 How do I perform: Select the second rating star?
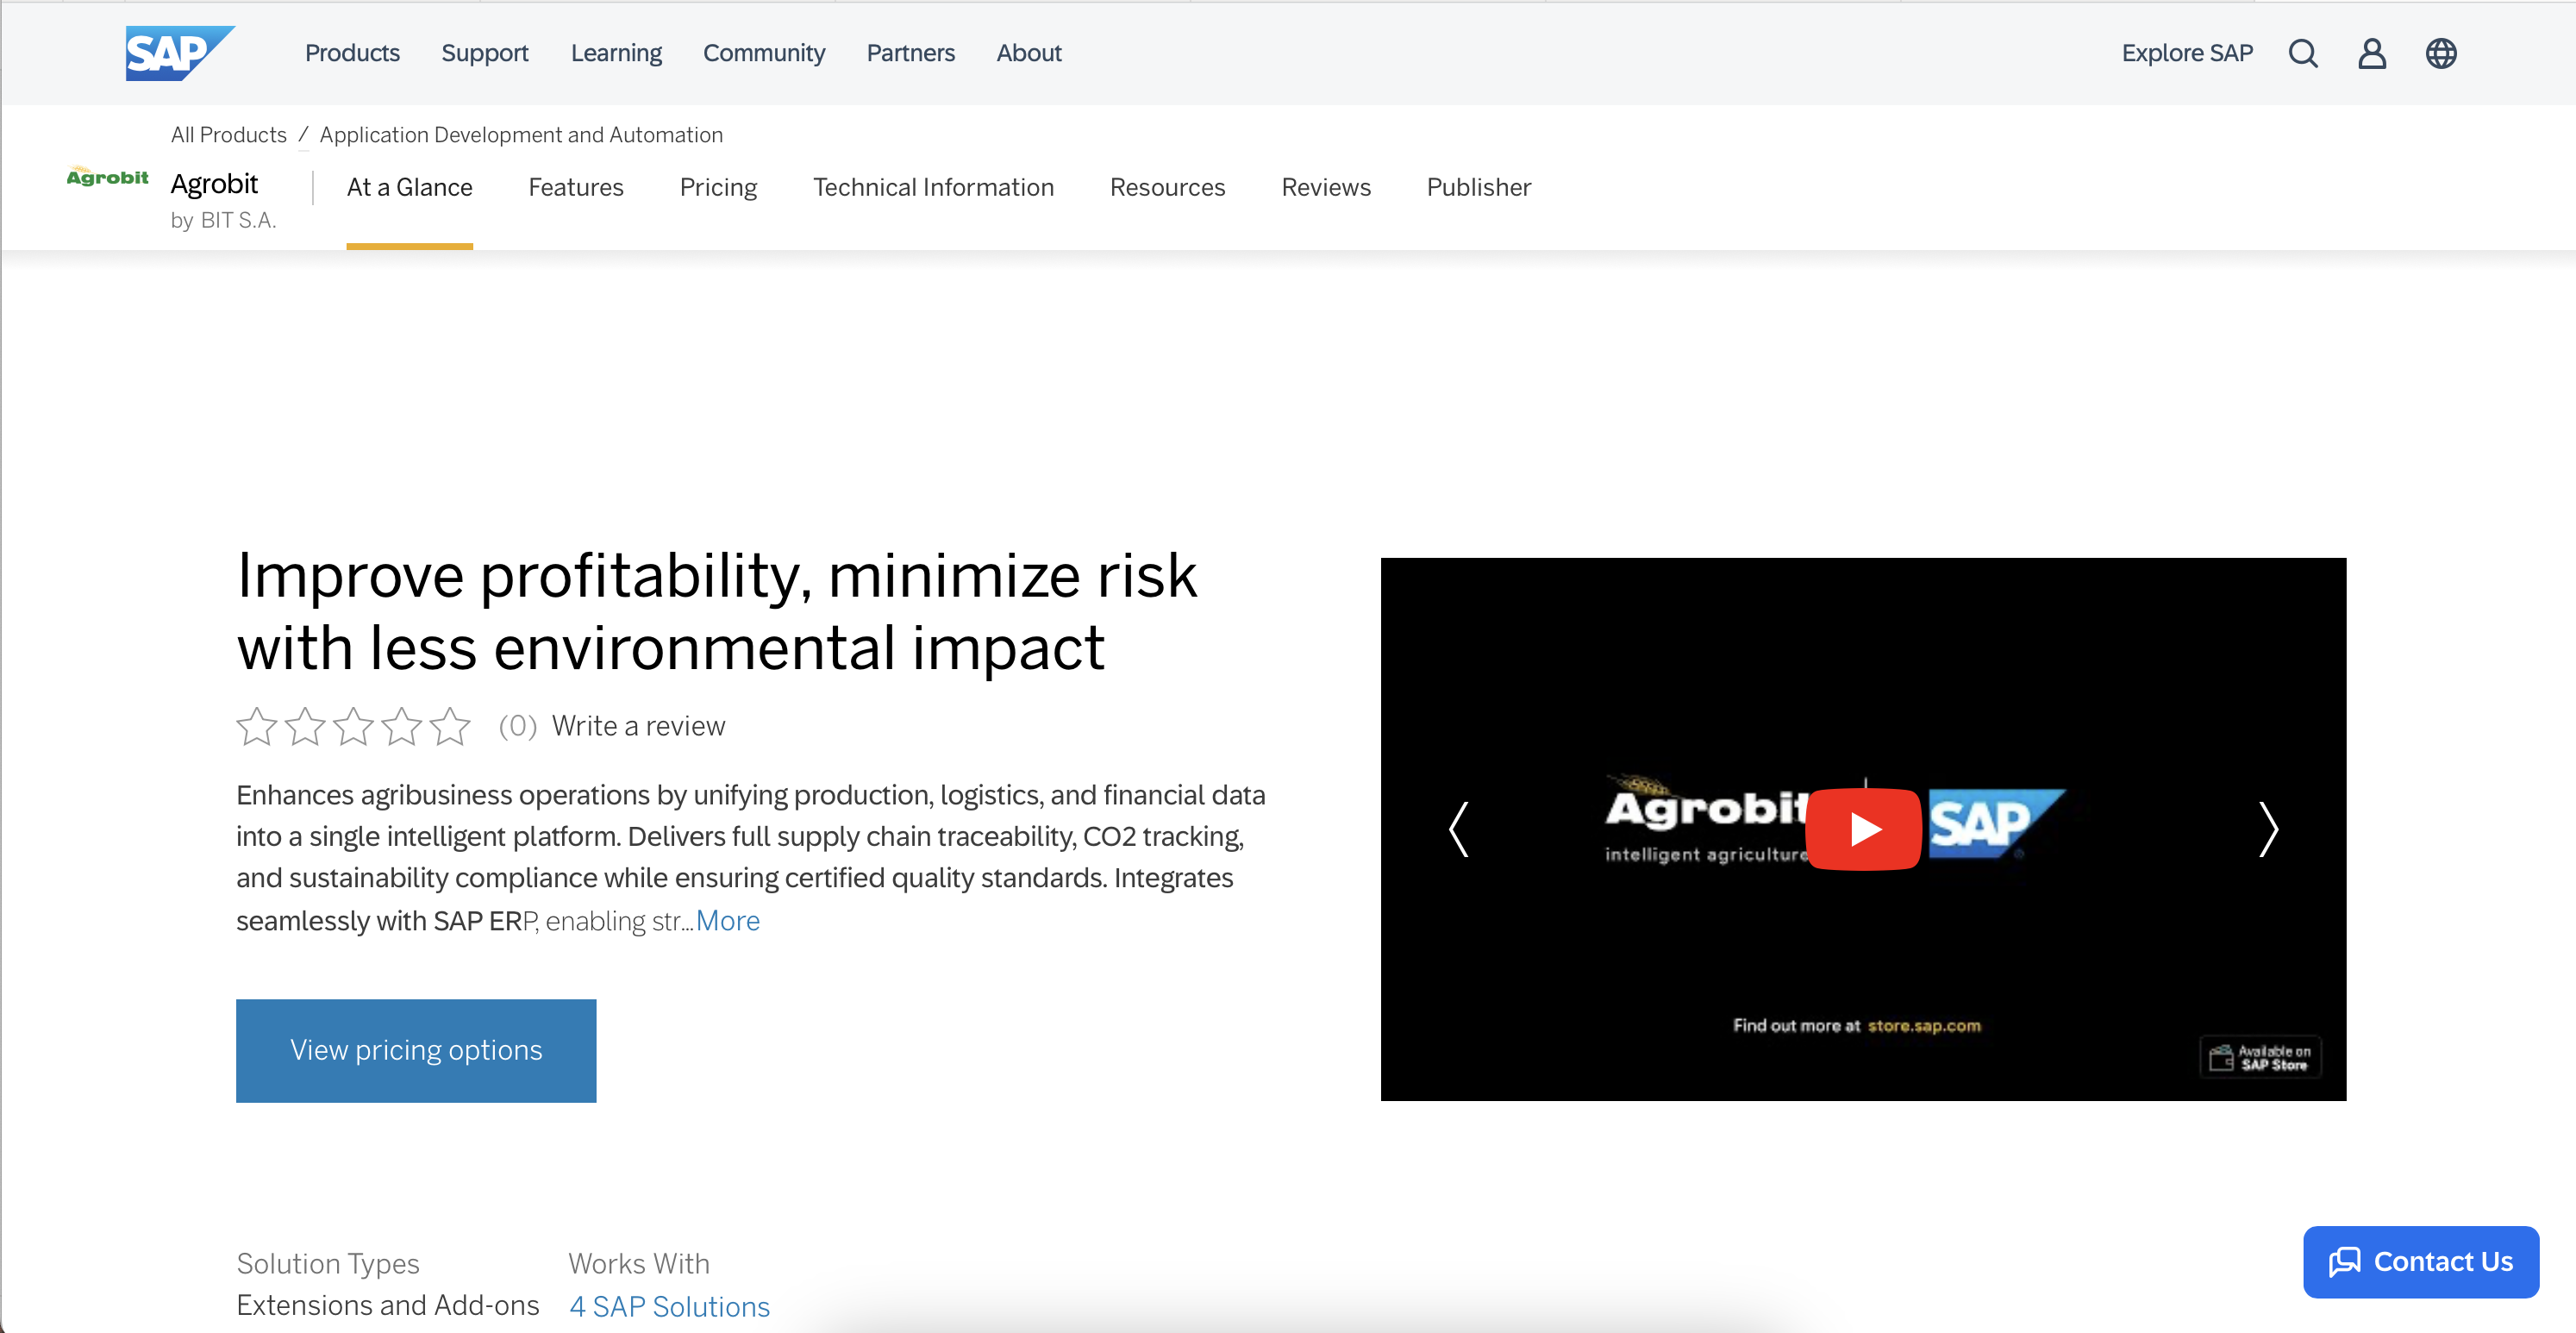pyautogui.click(x=305, y=726)
